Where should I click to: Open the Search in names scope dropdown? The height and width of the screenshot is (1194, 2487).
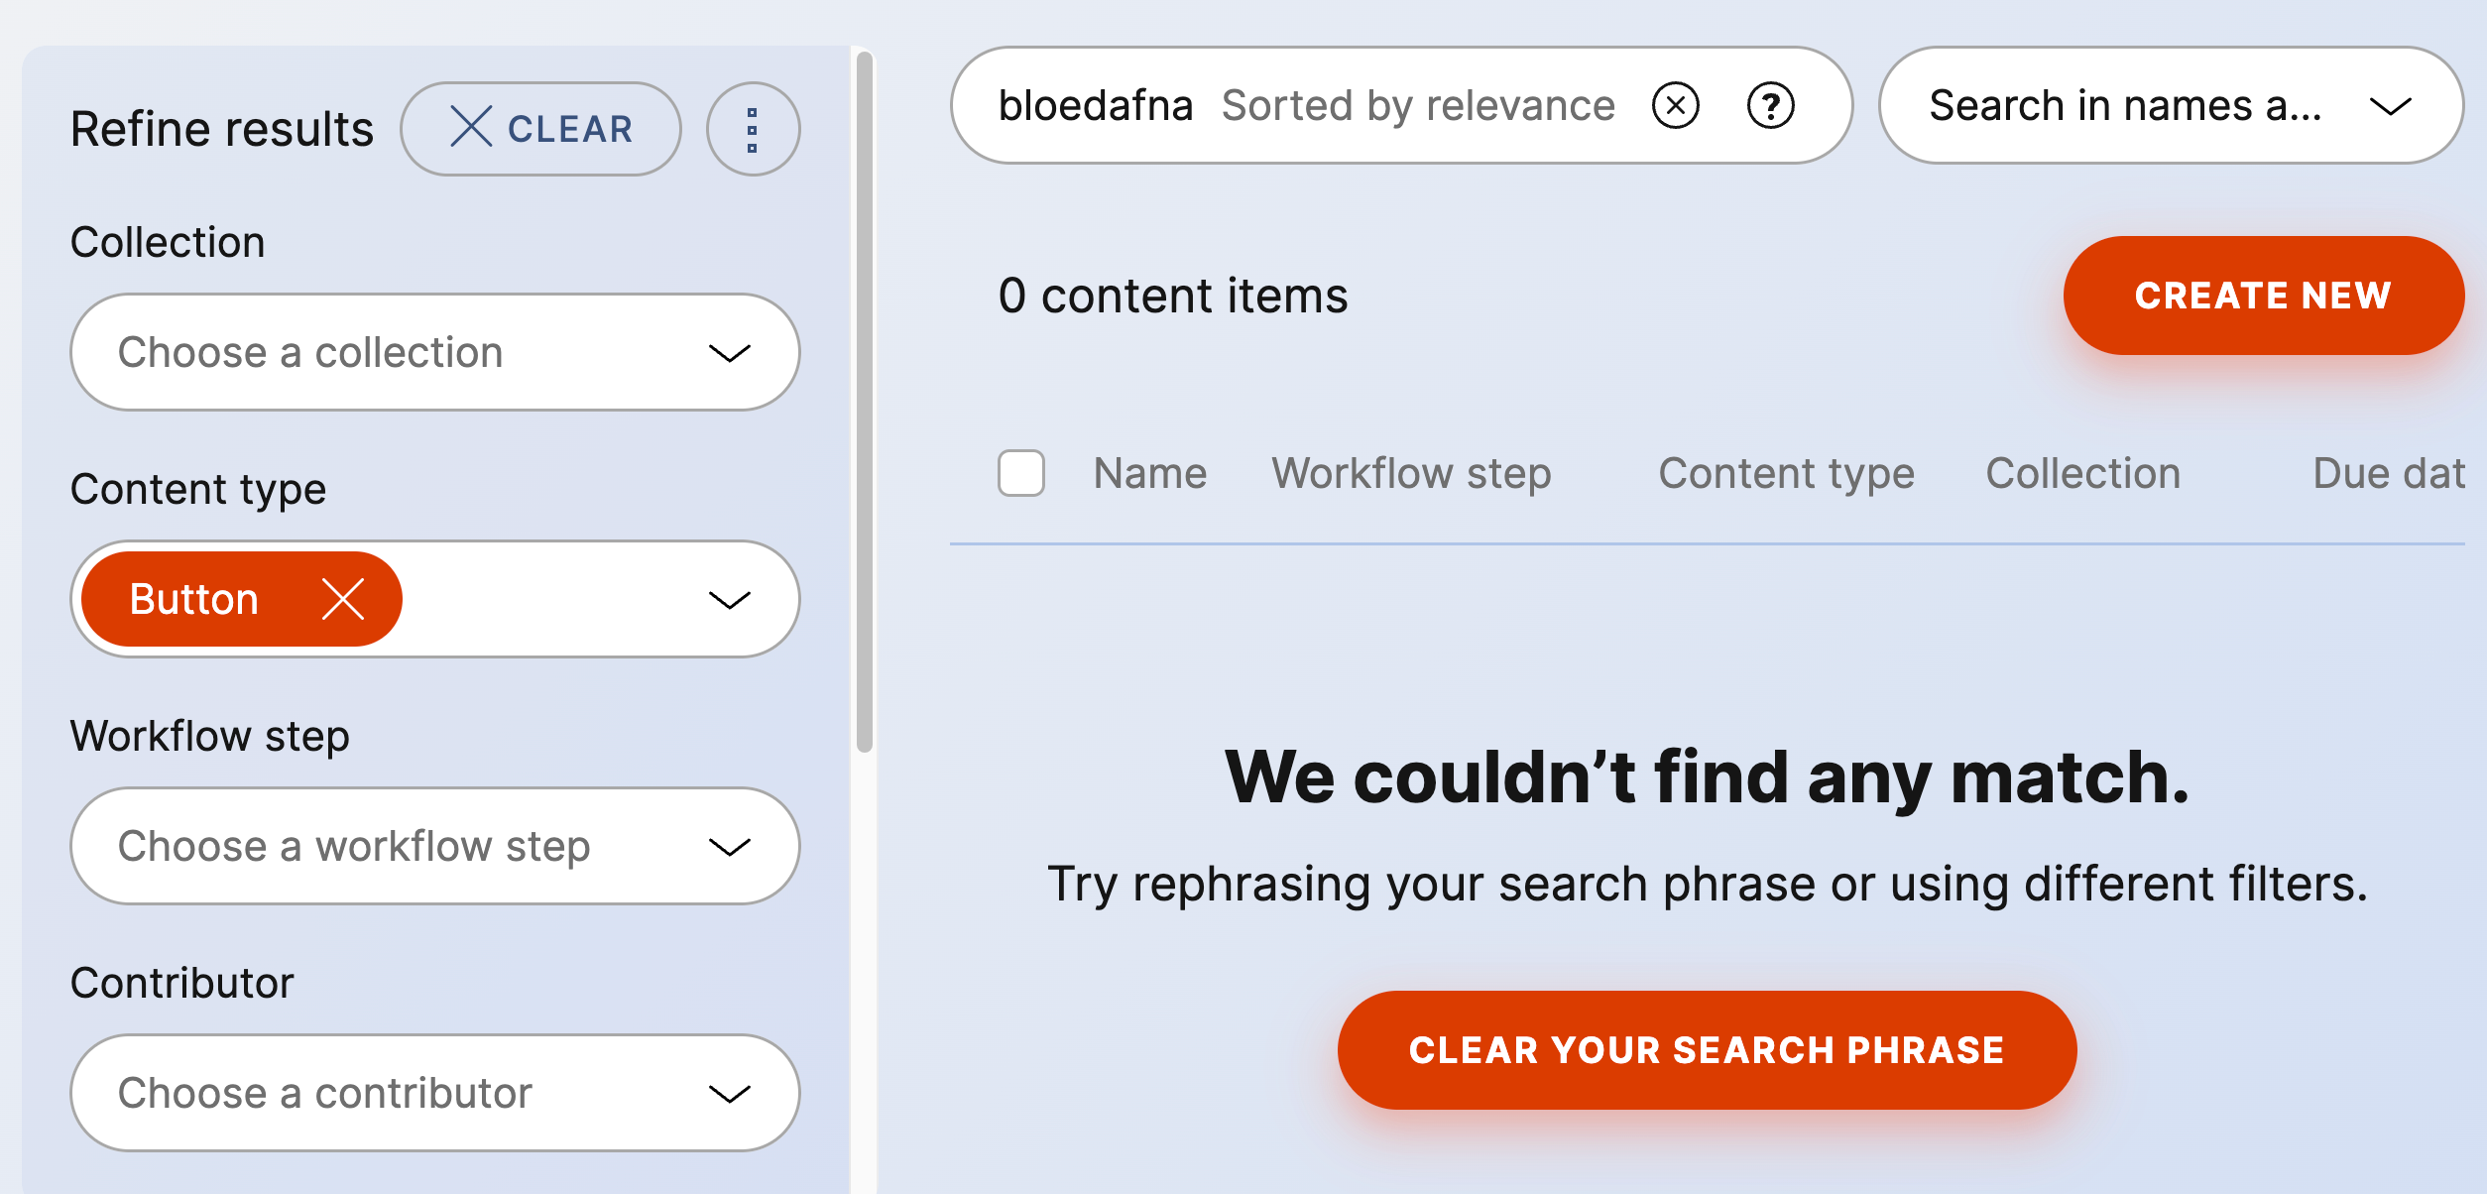2170,105
